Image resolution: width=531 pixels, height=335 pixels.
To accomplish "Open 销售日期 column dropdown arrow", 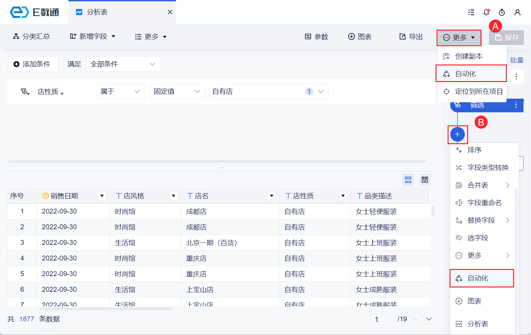I will coord(102,196).
